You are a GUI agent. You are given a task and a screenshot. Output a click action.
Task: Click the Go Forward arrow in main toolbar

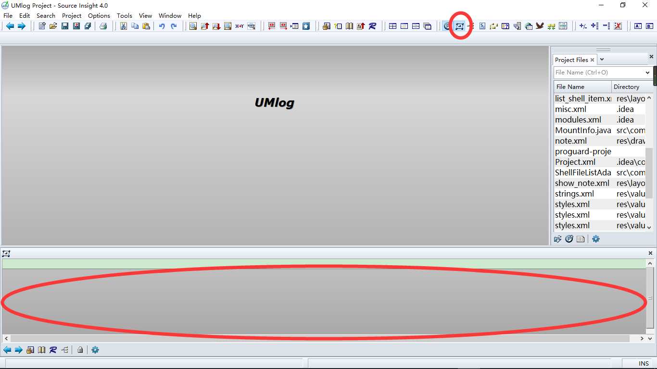(21, 26)
